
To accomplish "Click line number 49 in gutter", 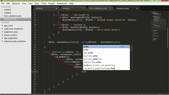I will [x=35, y=72].
